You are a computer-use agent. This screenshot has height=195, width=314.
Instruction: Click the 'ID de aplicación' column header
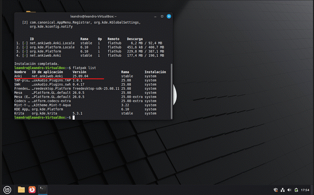pos(47,72)
